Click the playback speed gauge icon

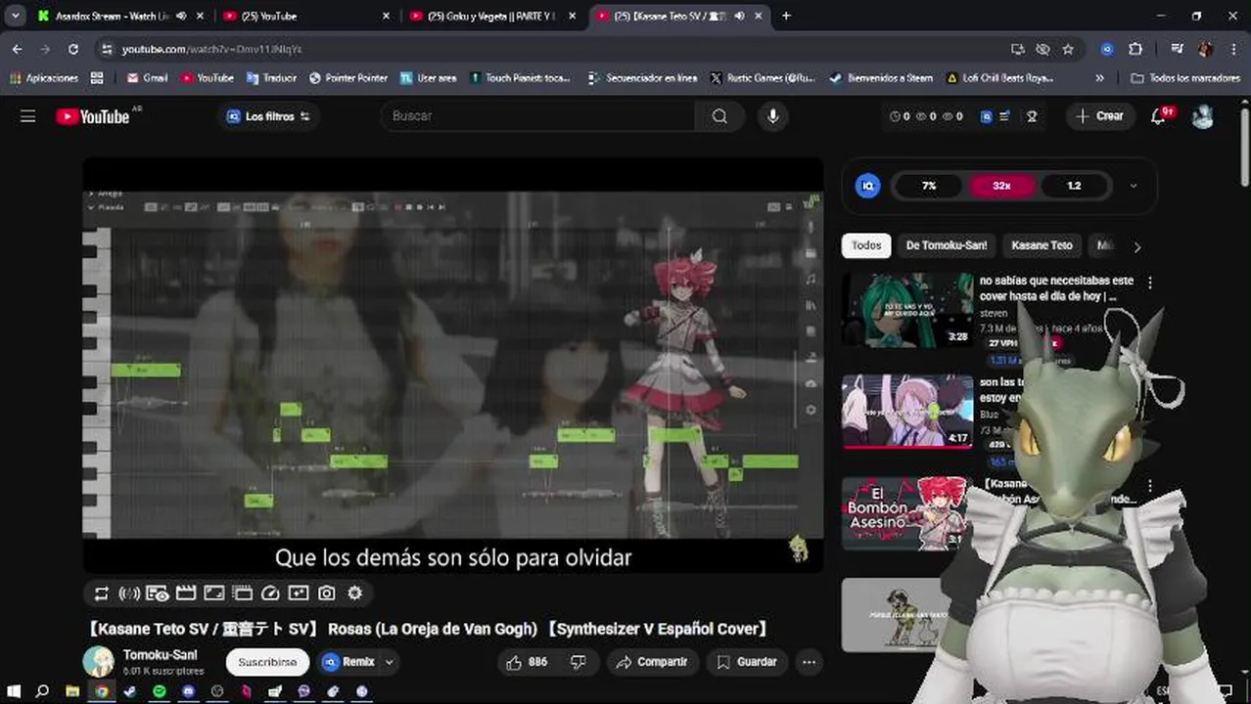coord(271,593)
